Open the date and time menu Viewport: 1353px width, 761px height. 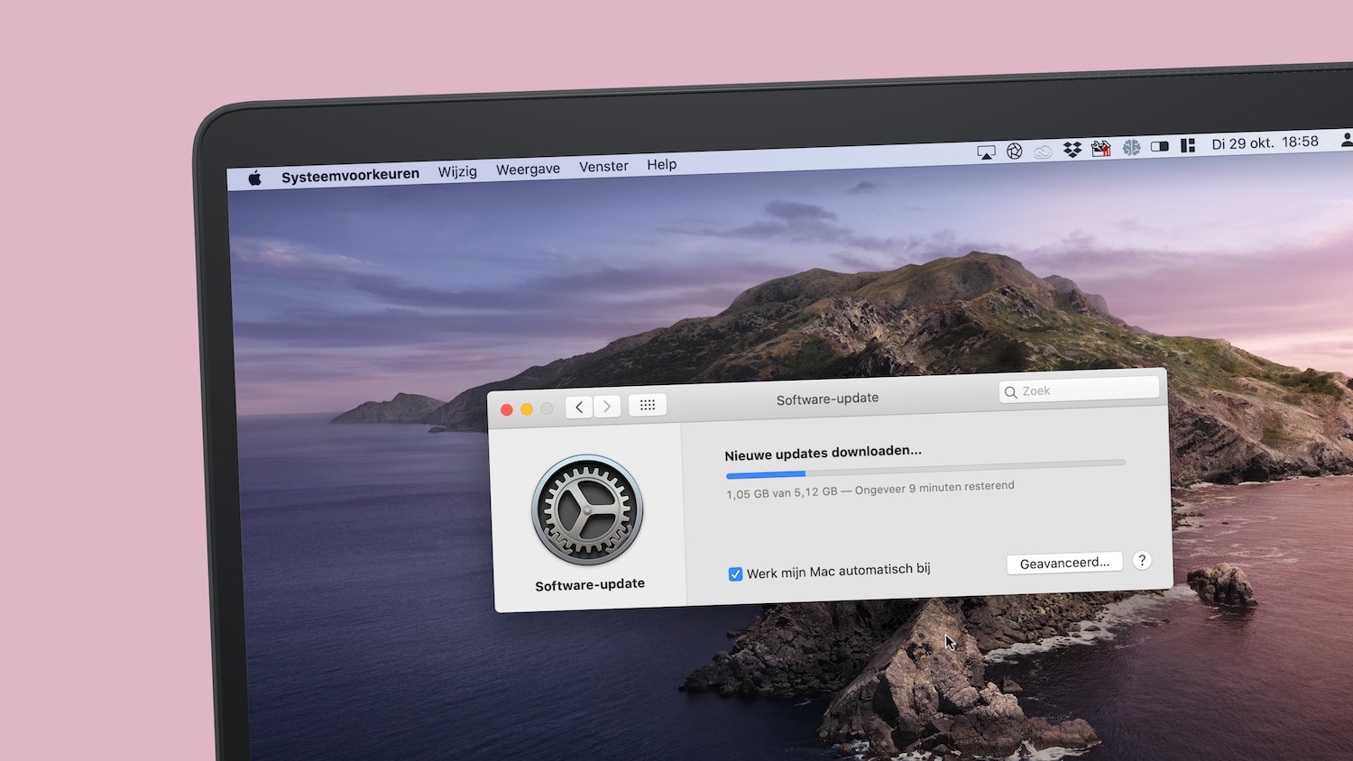(1265, 142)
